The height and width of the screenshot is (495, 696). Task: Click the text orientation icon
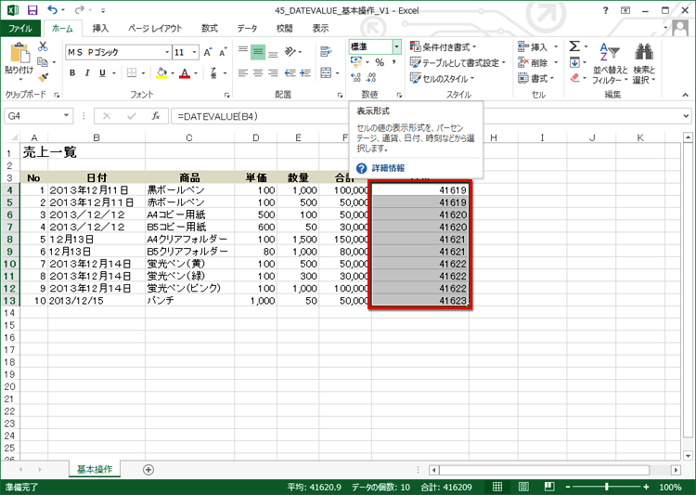(290, 52)
